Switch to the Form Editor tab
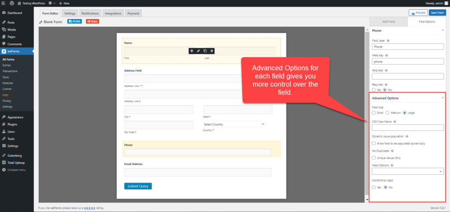Viewport: 450px width, 212px height. pyautogui.click(x=50, y=13)
